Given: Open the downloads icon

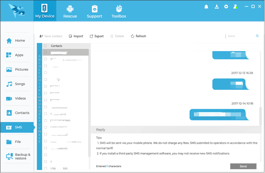Looking at the screenshot, I should pyautogui.click(x=216, y=7).
